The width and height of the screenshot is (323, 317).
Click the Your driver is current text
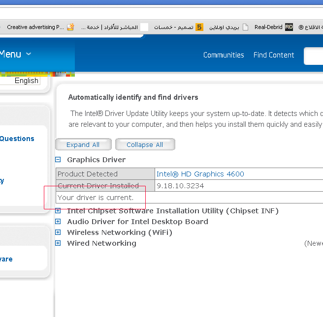(x=96, y=198)
